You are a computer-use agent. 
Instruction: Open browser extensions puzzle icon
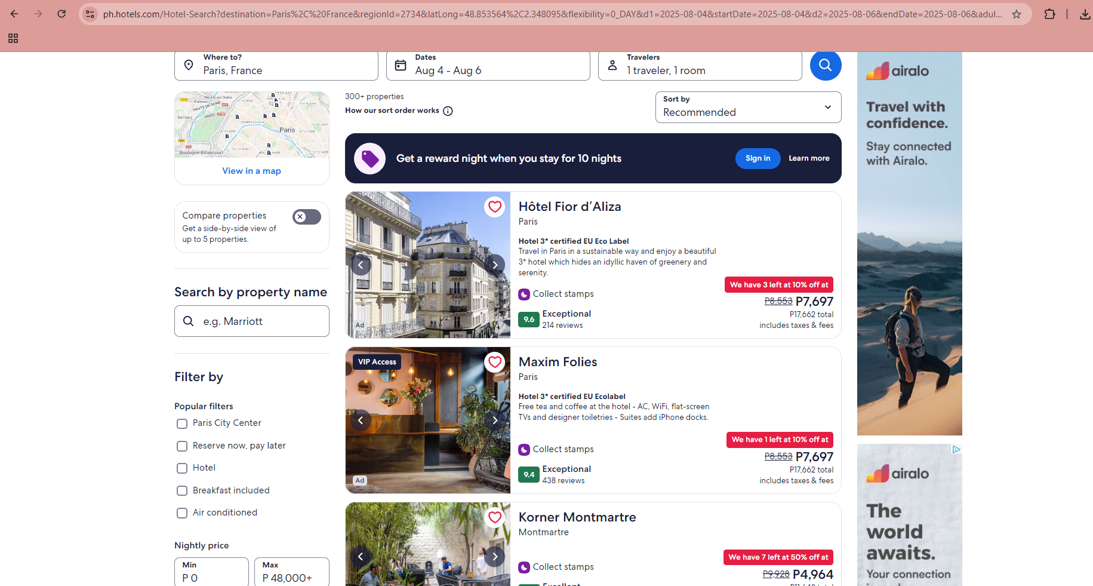coord(1049,14)
